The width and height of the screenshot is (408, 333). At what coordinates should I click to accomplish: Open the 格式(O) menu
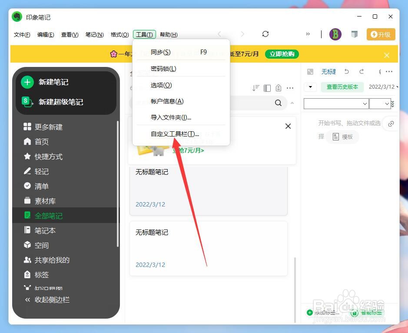(x=119, y=35)
